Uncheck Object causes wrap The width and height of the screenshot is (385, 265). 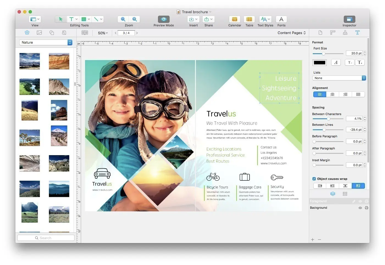tap(314, 178)
